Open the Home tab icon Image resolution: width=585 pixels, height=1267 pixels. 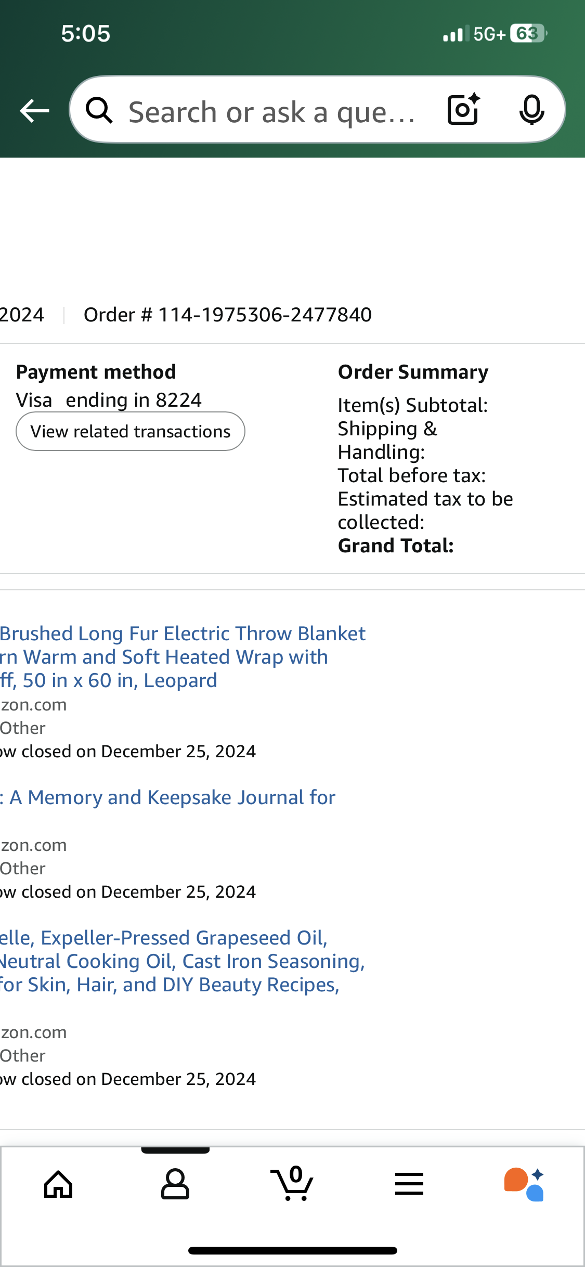(58, 1184)
